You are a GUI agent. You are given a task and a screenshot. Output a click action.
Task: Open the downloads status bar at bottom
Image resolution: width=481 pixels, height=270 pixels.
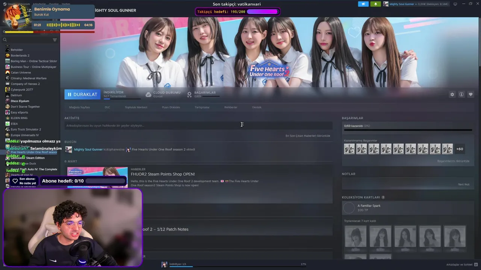234,264
